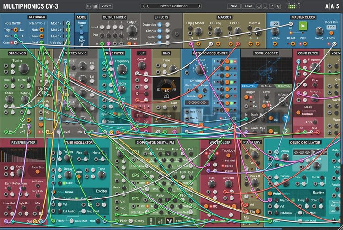Click Wavefolder Topology orange button
This screenshot has height=230, width=343.
click(x=228, y=155)
